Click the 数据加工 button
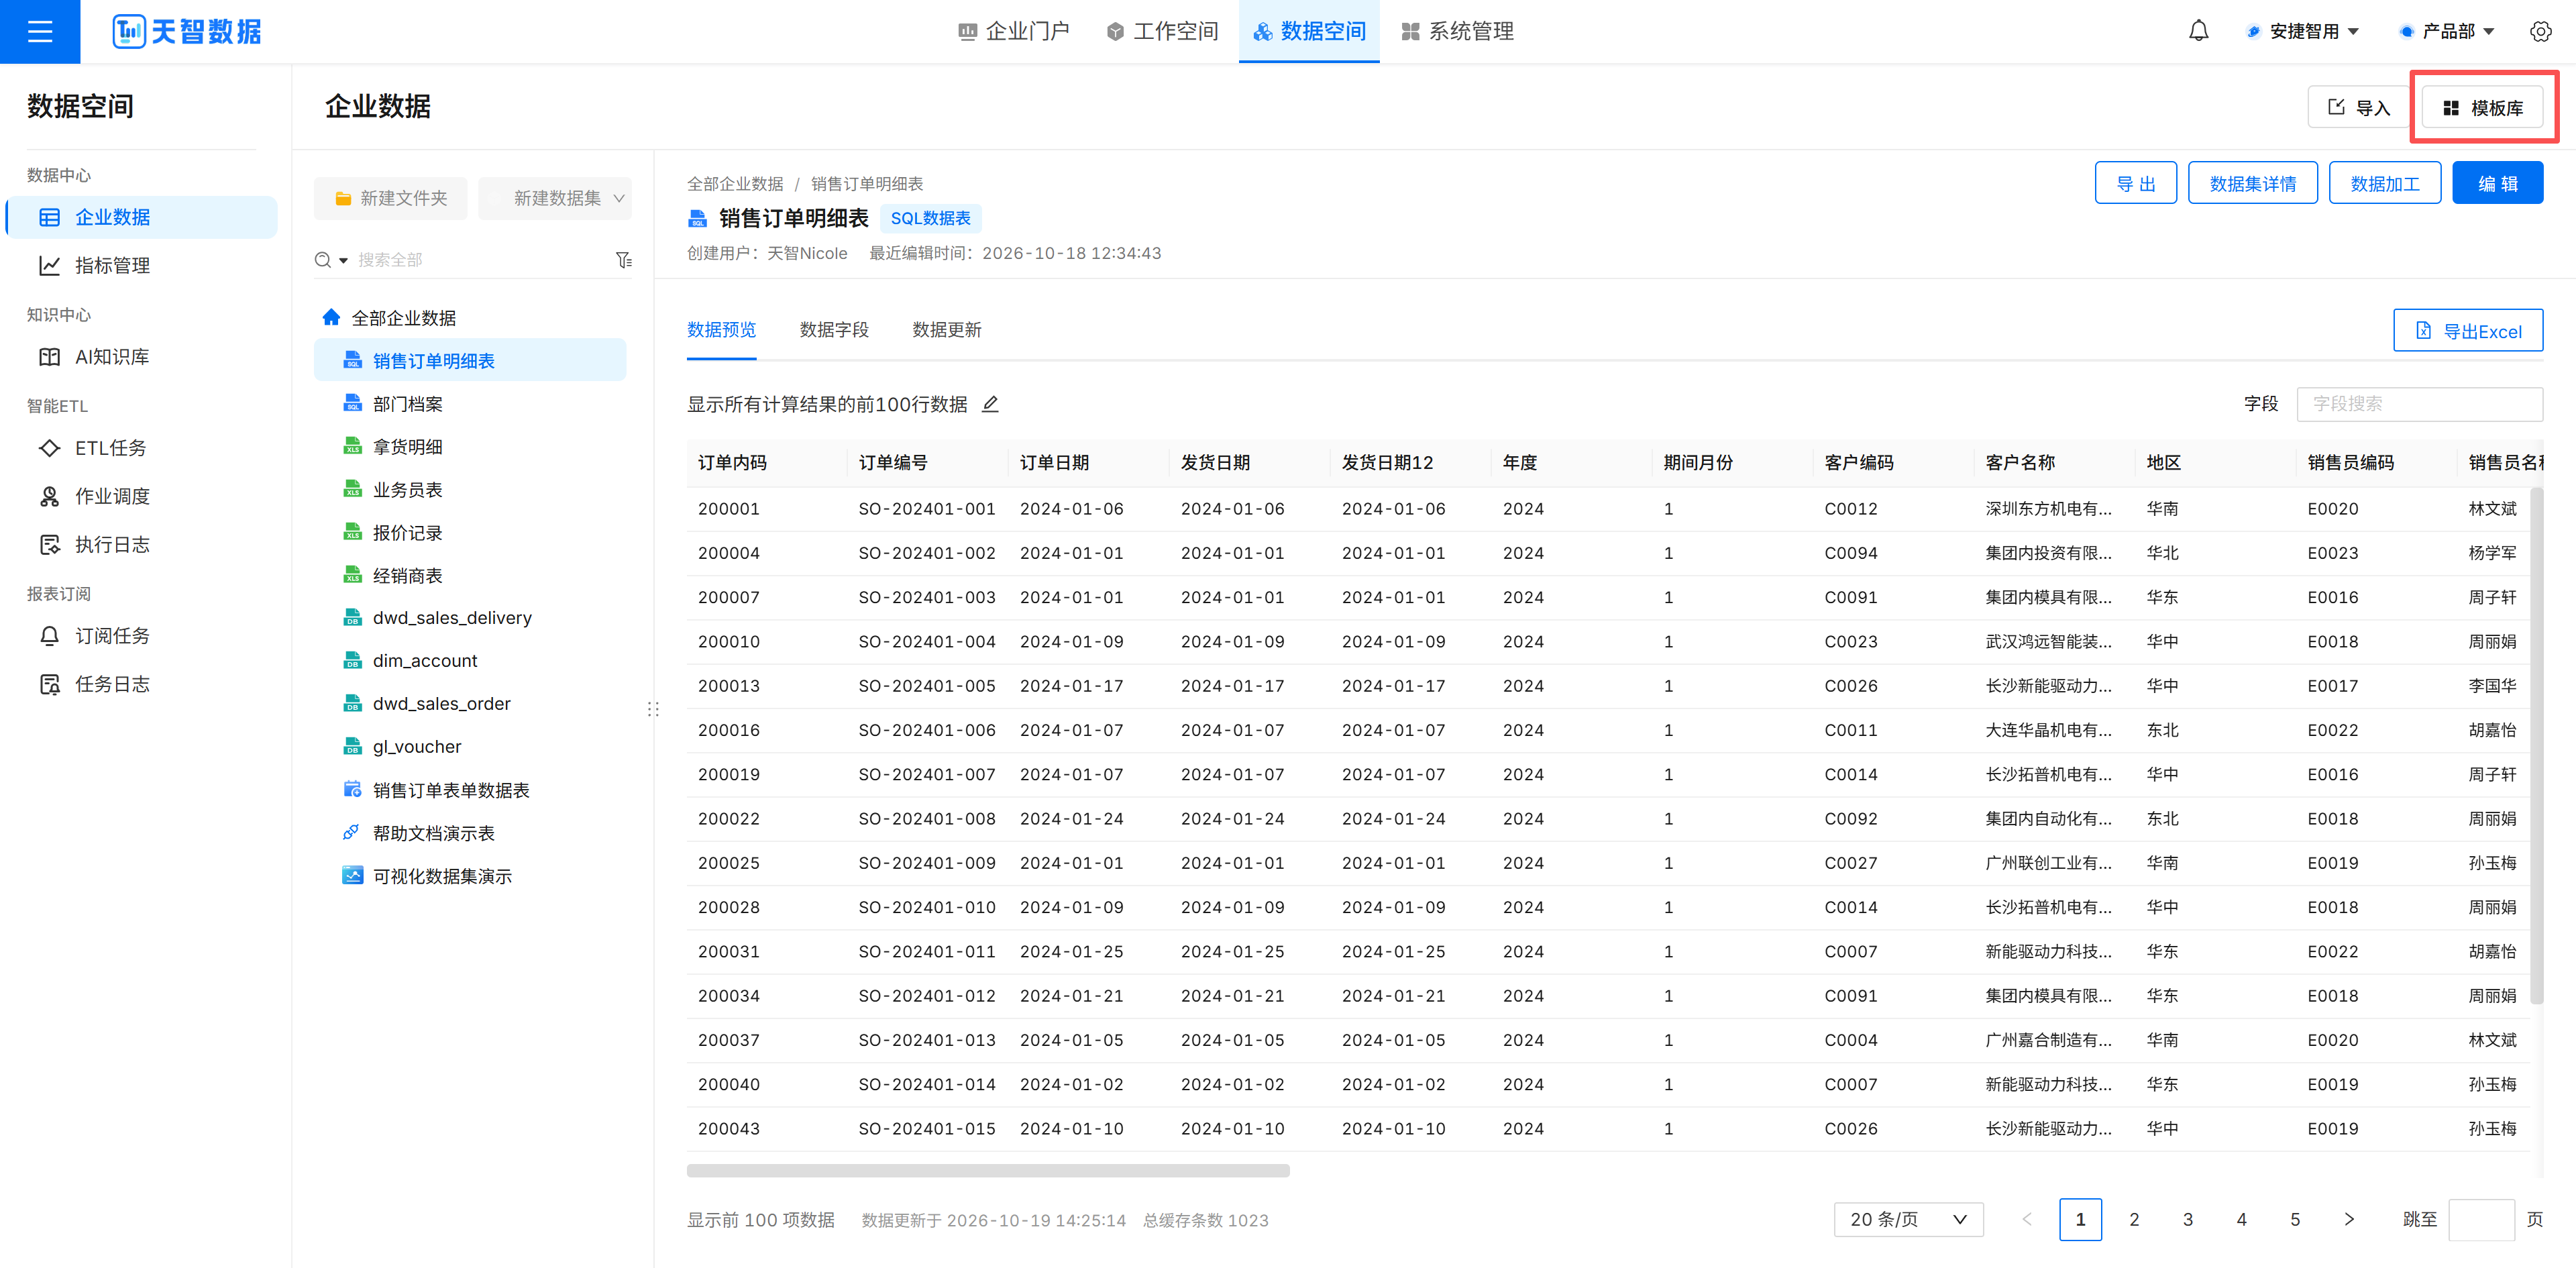The height and width of the screenshot is (1268, 2576). pos(2384,183)
